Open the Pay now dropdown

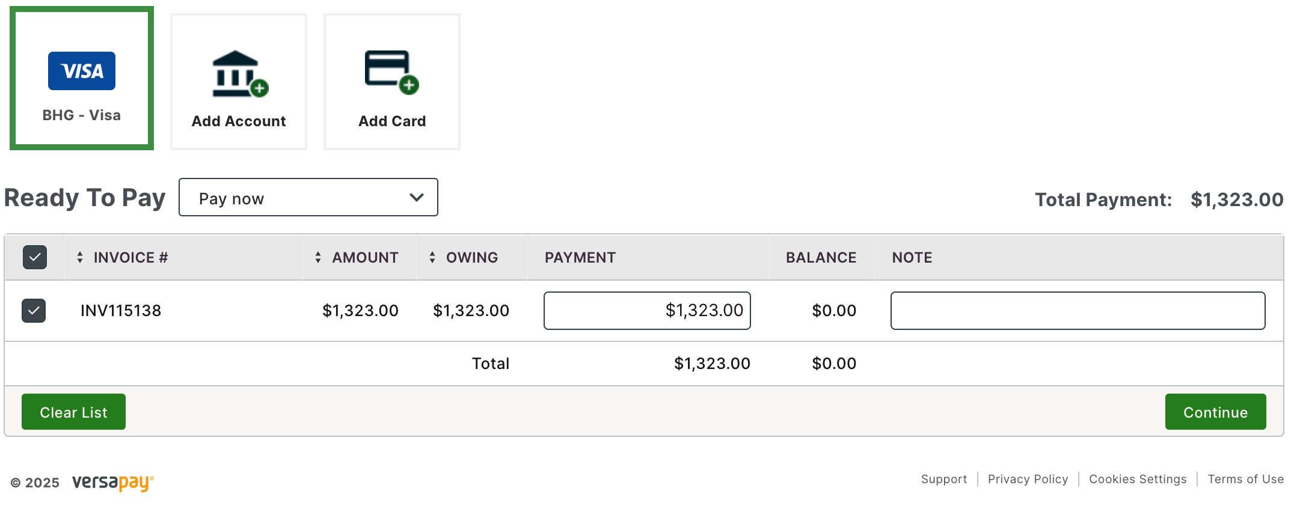[308, 197]
